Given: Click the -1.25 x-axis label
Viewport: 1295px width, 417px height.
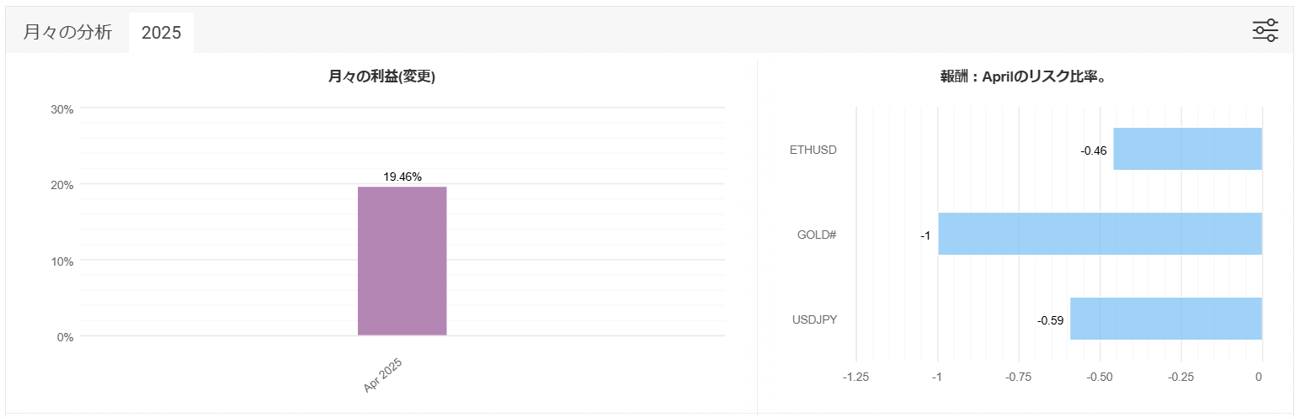Looking at the screenshot, I should click(x=855, y=377).
